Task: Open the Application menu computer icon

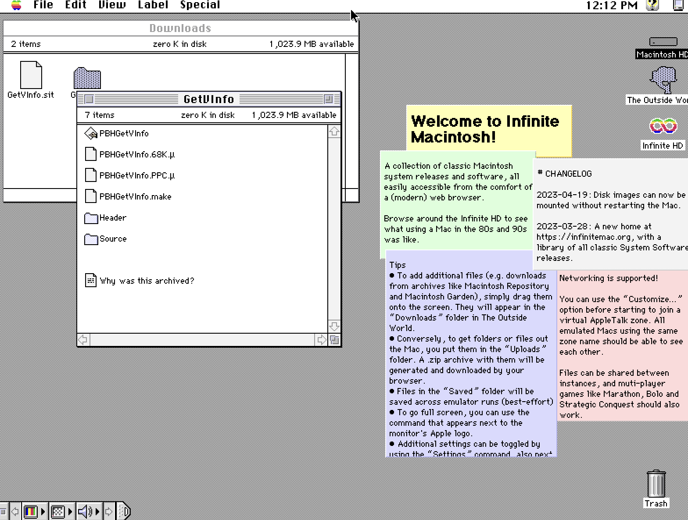Action: (679, 5)
